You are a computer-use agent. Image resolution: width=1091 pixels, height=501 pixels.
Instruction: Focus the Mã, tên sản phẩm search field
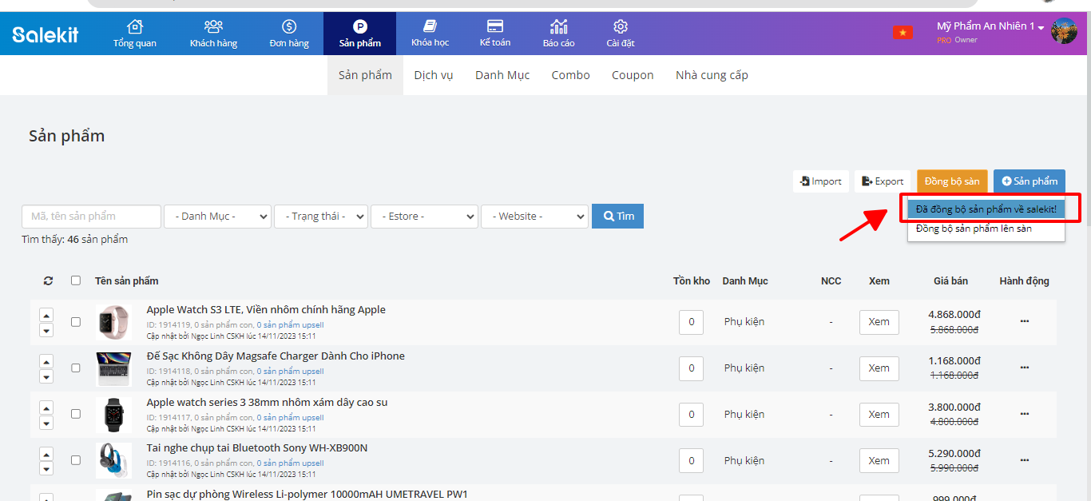click(91, 217)
